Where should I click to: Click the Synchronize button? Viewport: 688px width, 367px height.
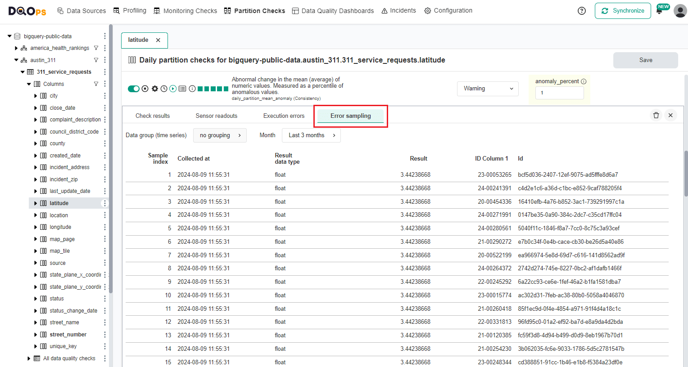click(x=623, y=11)
